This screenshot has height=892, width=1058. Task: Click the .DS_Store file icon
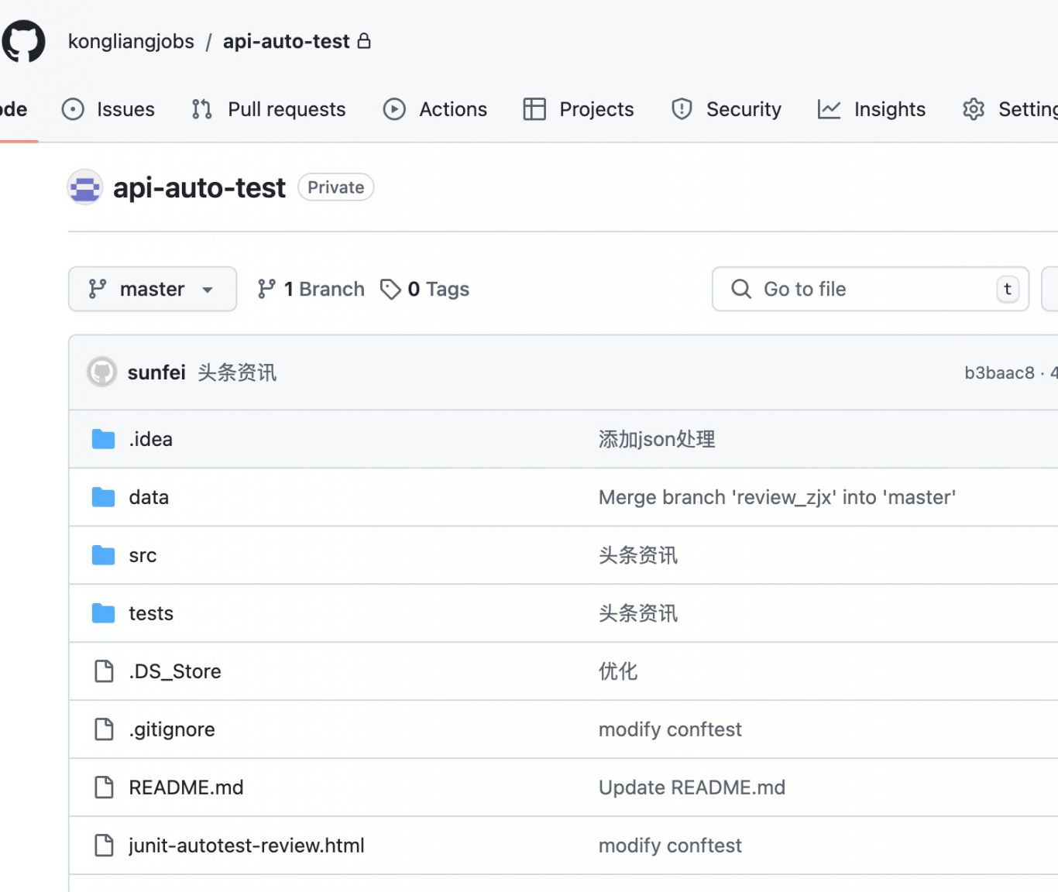(104, 671)
